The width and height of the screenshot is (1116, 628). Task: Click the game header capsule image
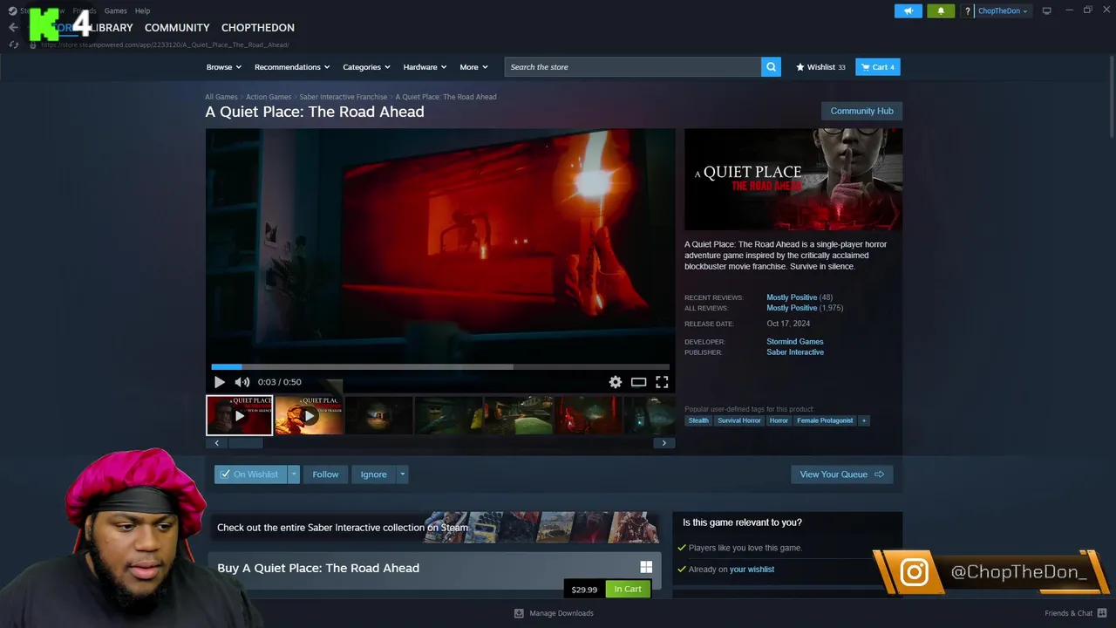pos(793,180)
